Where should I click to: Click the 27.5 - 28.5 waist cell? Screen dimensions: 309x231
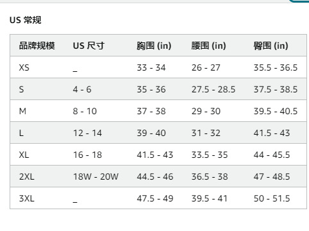pos(213,89)
